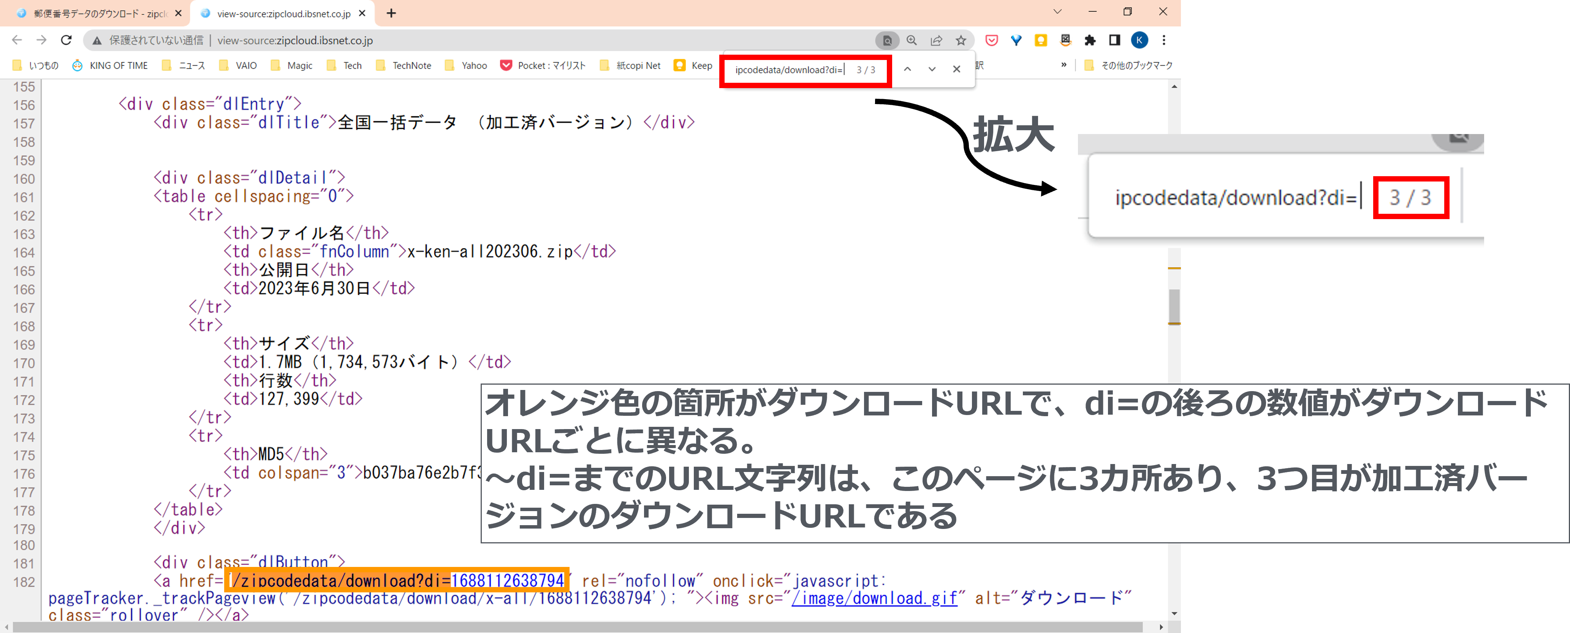Click the 全国一括データ (加工済バージョン) title text

pyautogui.click(x=489, y=122)
